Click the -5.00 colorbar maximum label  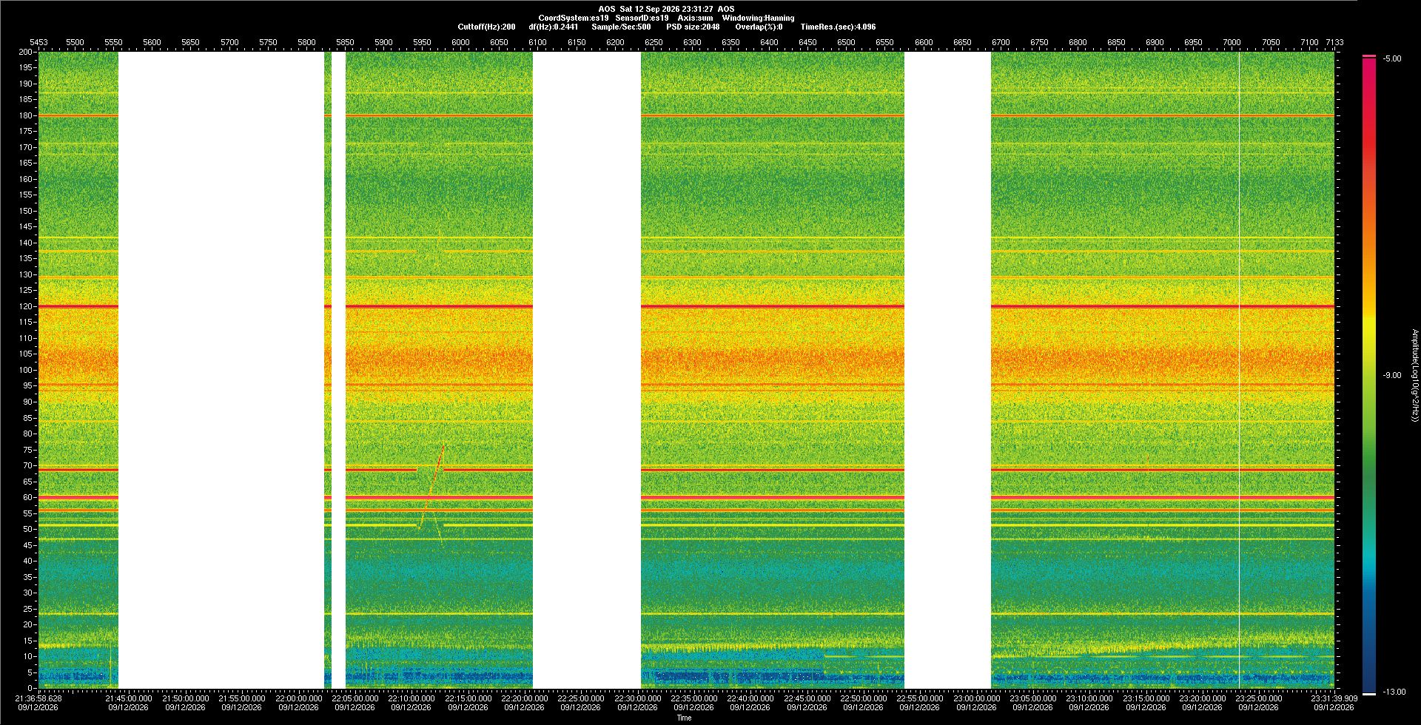(x=1392, y=58)
